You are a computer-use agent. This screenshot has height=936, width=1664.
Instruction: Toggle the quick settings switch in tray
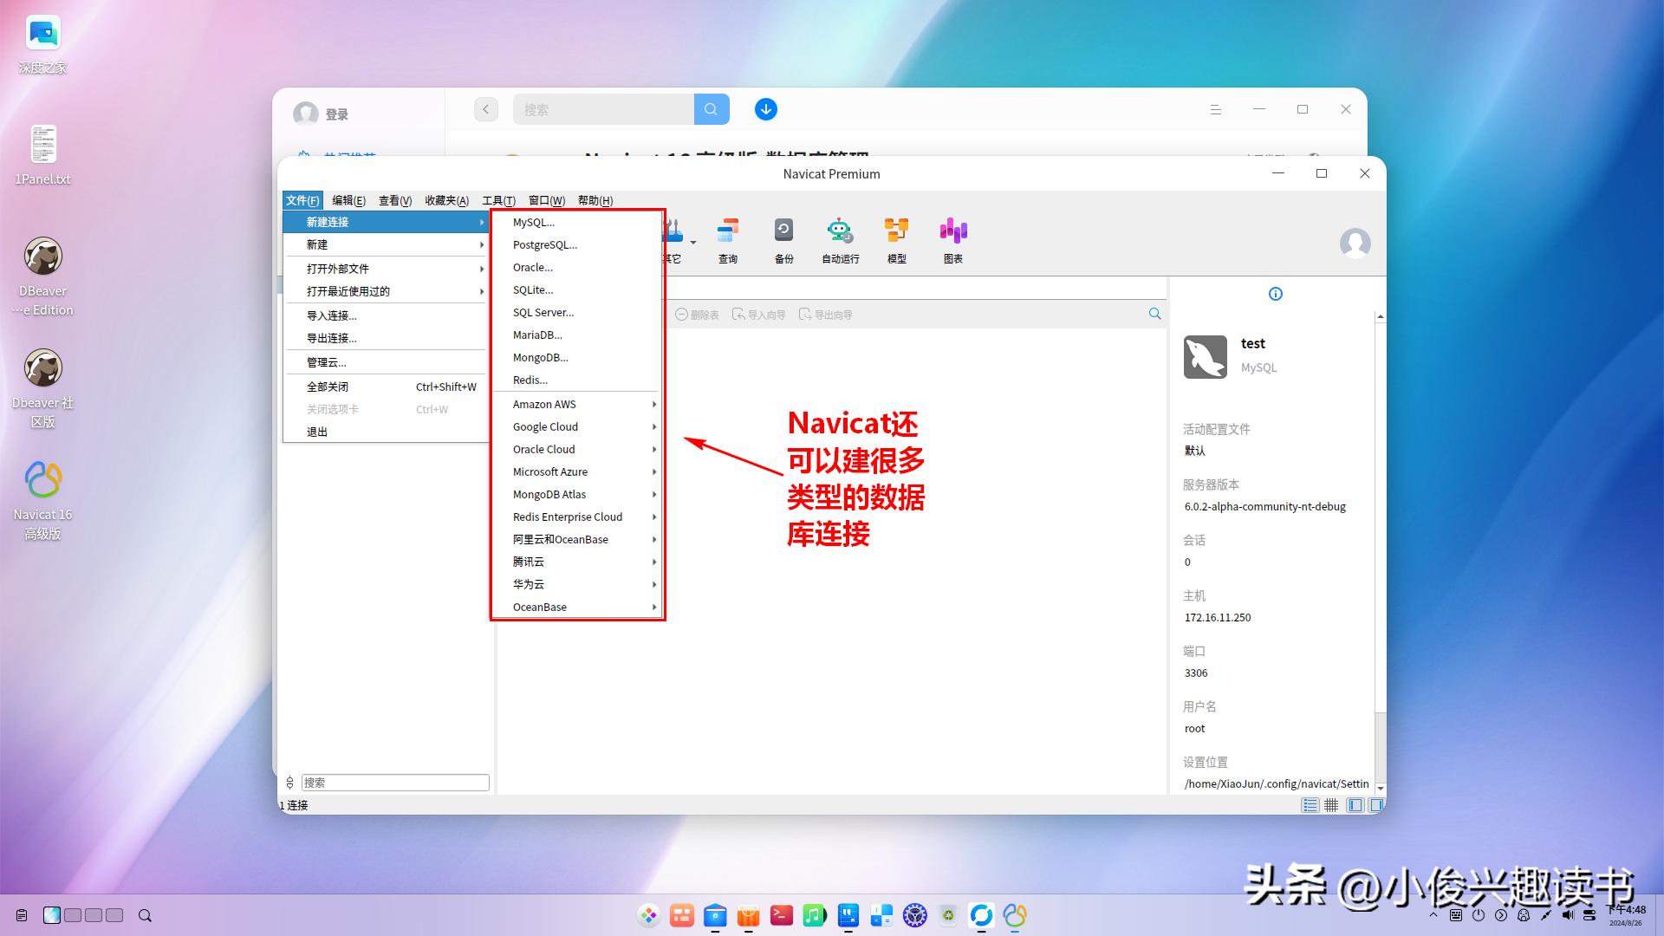click(1589, 915)
